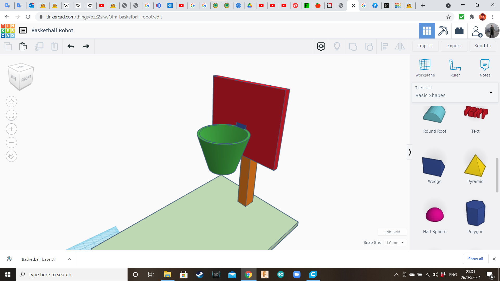The height and width of the screenshot is (281, 500).
Task: Click the Redo arrow icon
Action: click(x=86, y=46)
